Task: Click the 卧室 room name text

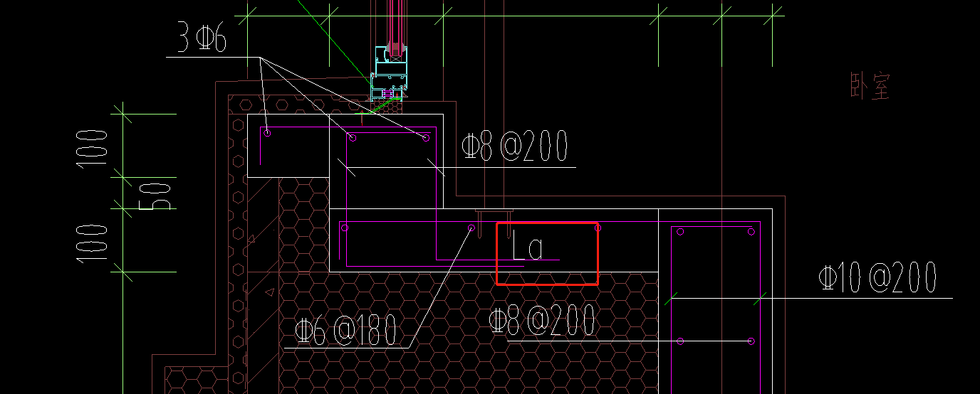Action: tap(870, 85)
